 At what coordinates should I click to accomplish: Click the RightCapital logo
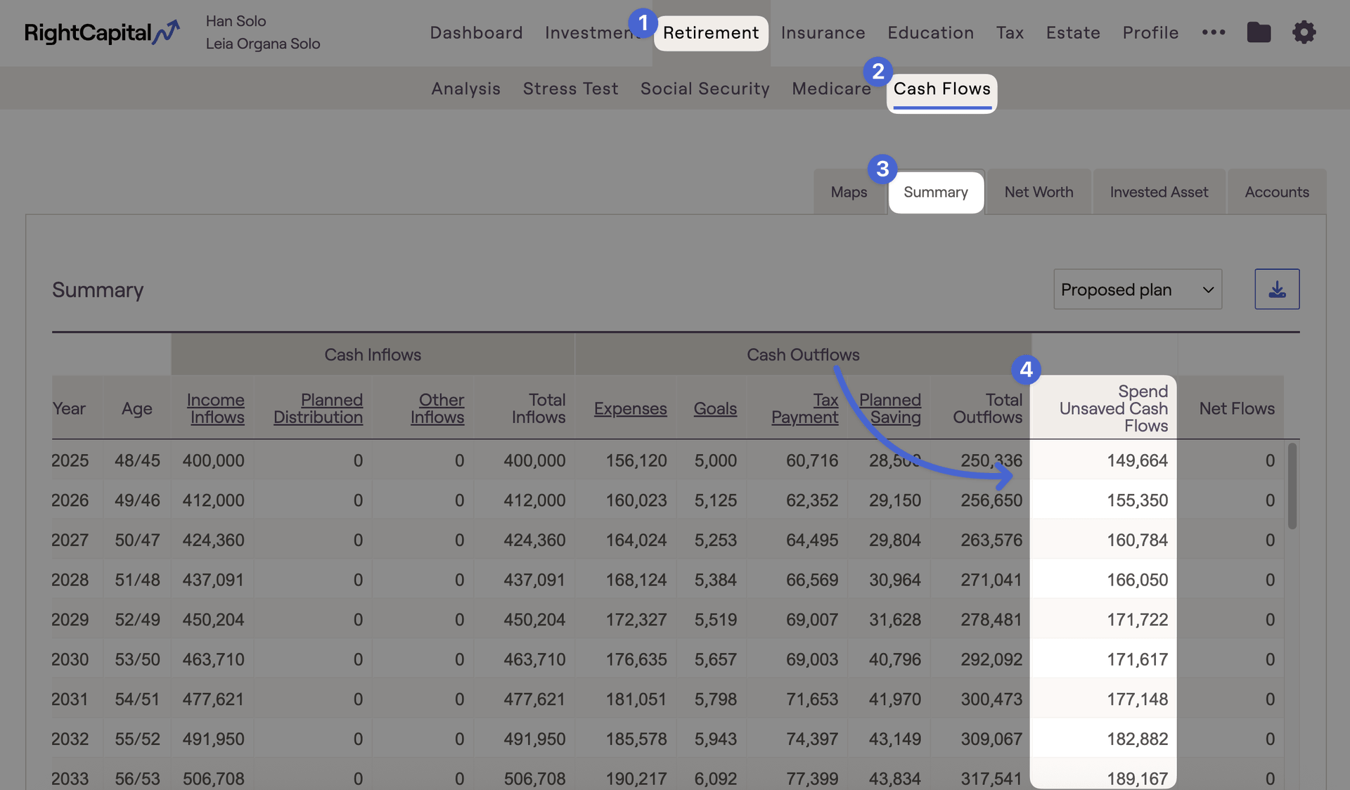pos(102,32)
